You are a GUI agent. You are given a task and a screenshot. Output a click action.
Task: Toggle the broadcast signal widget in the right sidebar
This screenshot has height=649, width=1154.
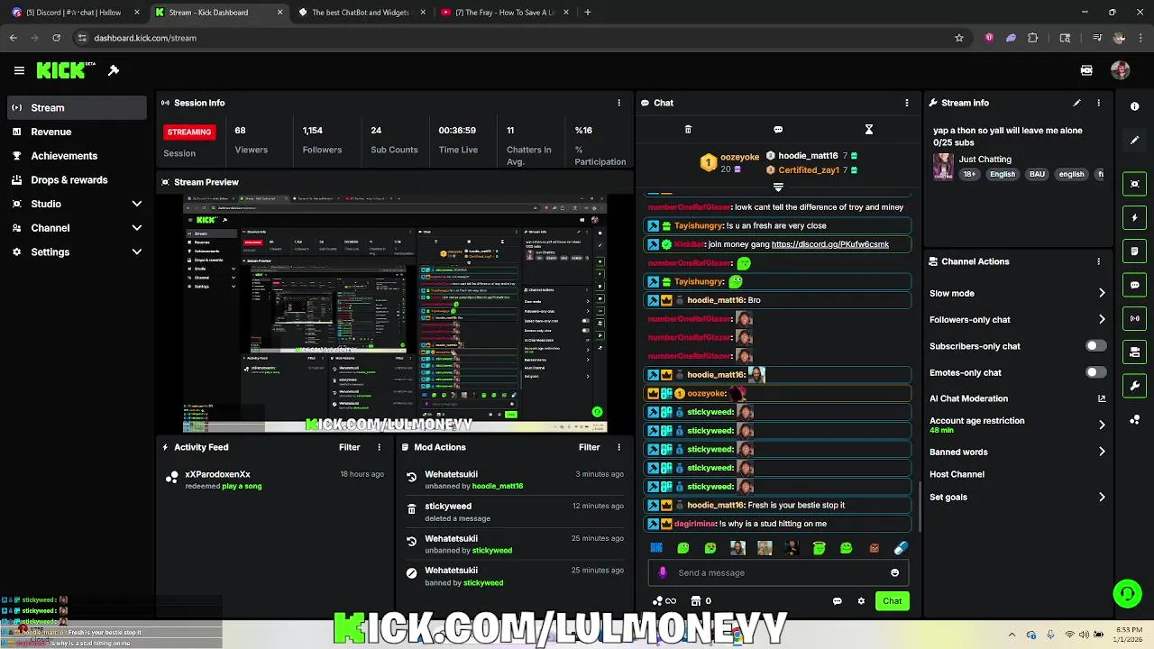[x=1134, y=318]
